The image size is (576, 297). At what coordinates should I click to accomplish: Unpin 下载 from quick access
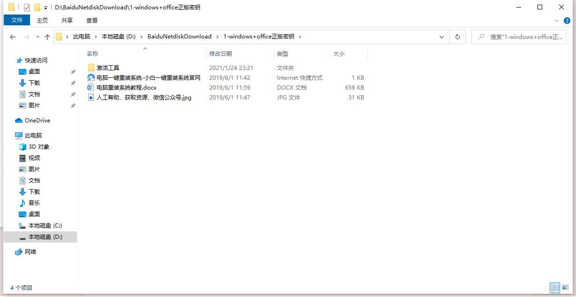click(73, 83)
